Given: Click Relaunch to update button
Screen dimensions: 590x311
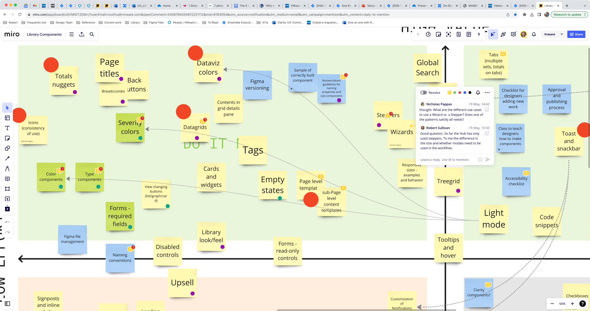Looking at the screenshot, I should point(567,14).
